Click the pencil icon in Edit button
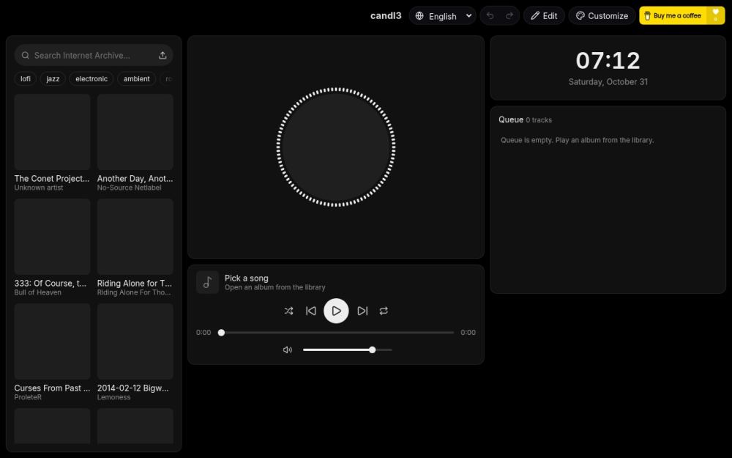Viewport: 732px width, 458px height. (x=535, y=16)
